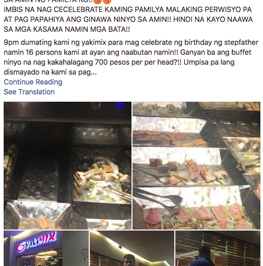
Task: Click the blue light at the top of the dark buffet photo
Action: click(120, 105)
